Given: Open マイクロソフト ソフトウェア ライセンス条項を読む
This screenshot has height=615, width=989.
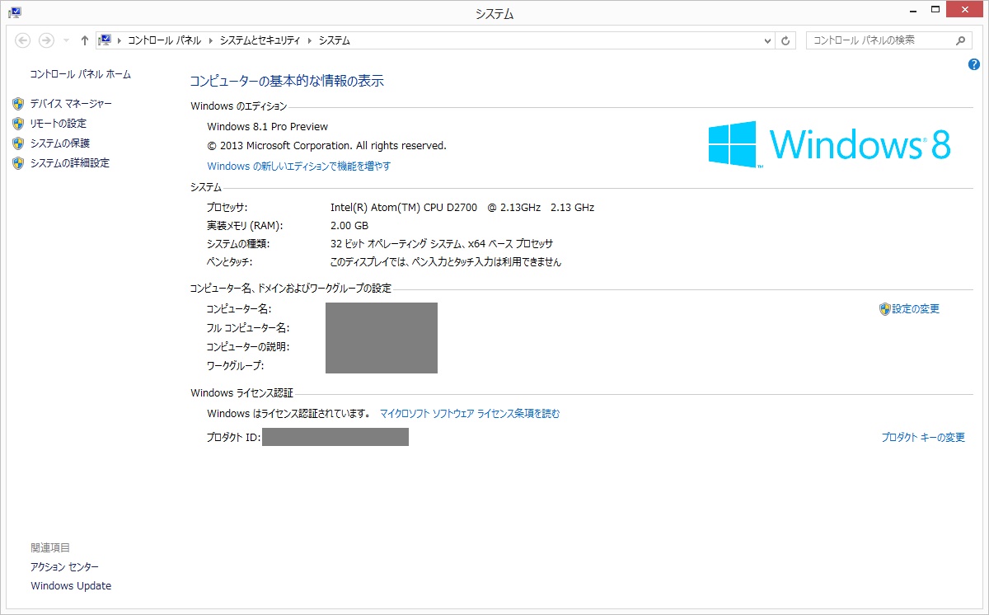Looking at the screenshot, I should pos(470,414).
